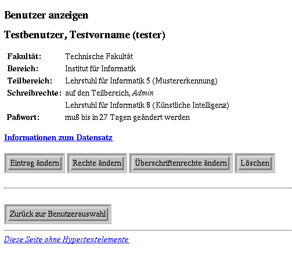Viewport: 292px width, 263px height.
Task: Delete the user with the Löschen button
Action: (x=255, y=163)
